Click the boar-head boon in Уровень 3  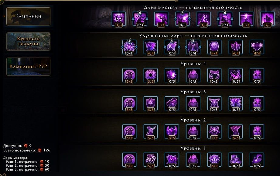tap(214, 104)
